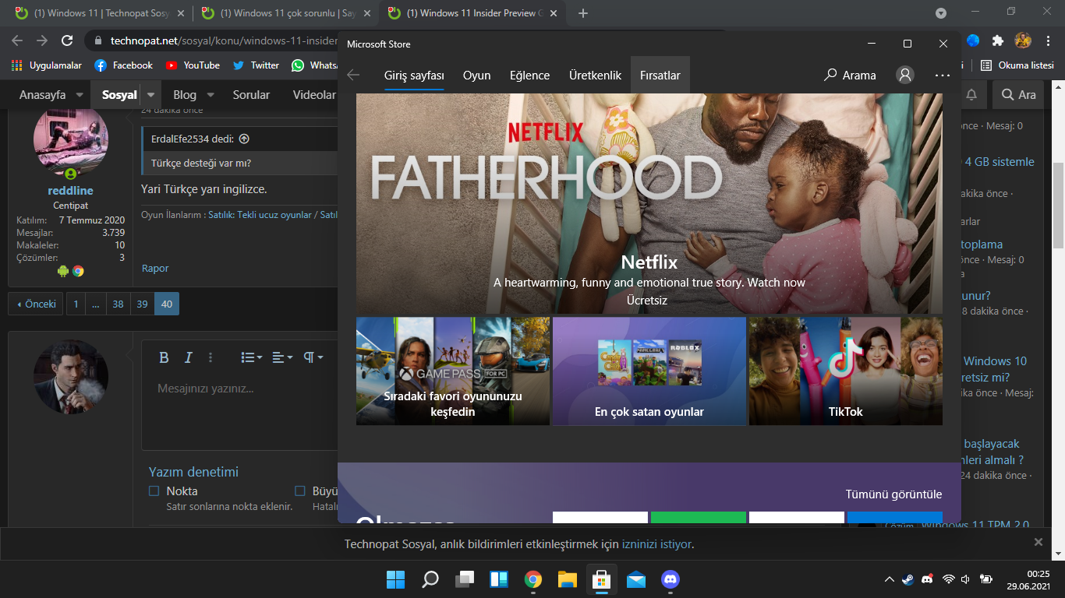Open the Netflix Fatherhood featured banner

(649, 203)
